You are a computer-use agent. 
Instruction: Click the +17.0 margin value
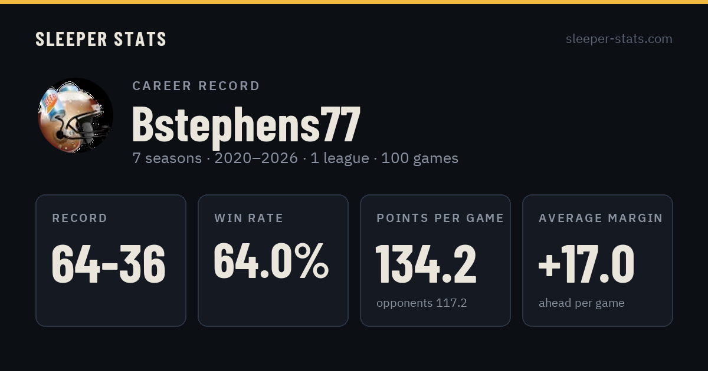[586, 264]
